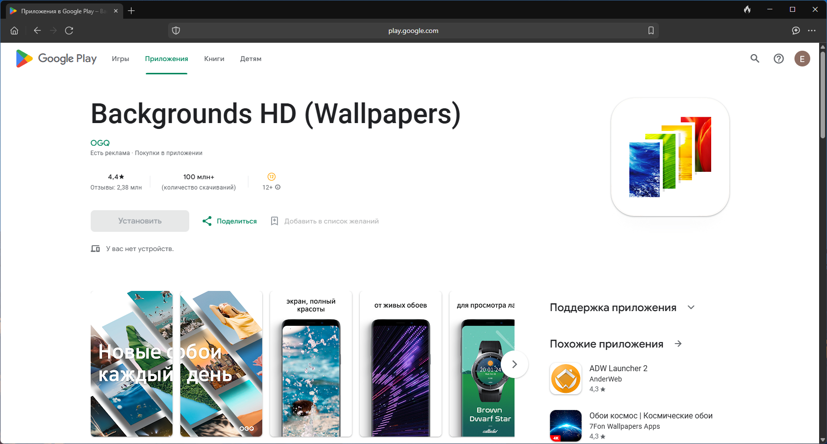This screenshot has height=444, width=827.
Task: Open the Brown Dwarf Star watch screenshot
Action: click(x=482, y=364)
